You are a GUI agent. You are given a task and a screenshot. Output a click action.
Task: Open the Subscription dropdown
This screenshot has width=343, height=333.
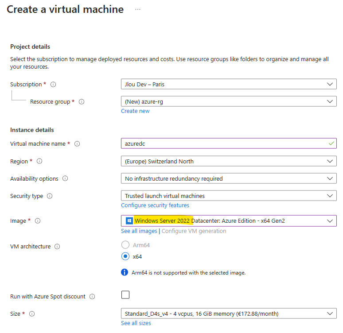pos(229,84)
